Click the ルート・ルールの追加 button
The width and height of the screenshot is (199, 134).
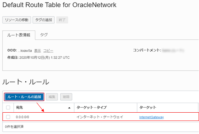[x=24, y=97]
